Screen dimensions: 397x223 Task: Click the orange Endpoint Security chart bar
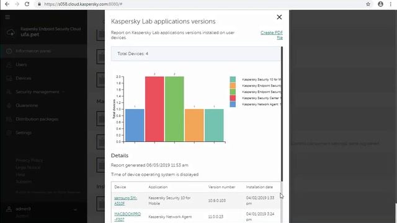click(x=194, y=125)
